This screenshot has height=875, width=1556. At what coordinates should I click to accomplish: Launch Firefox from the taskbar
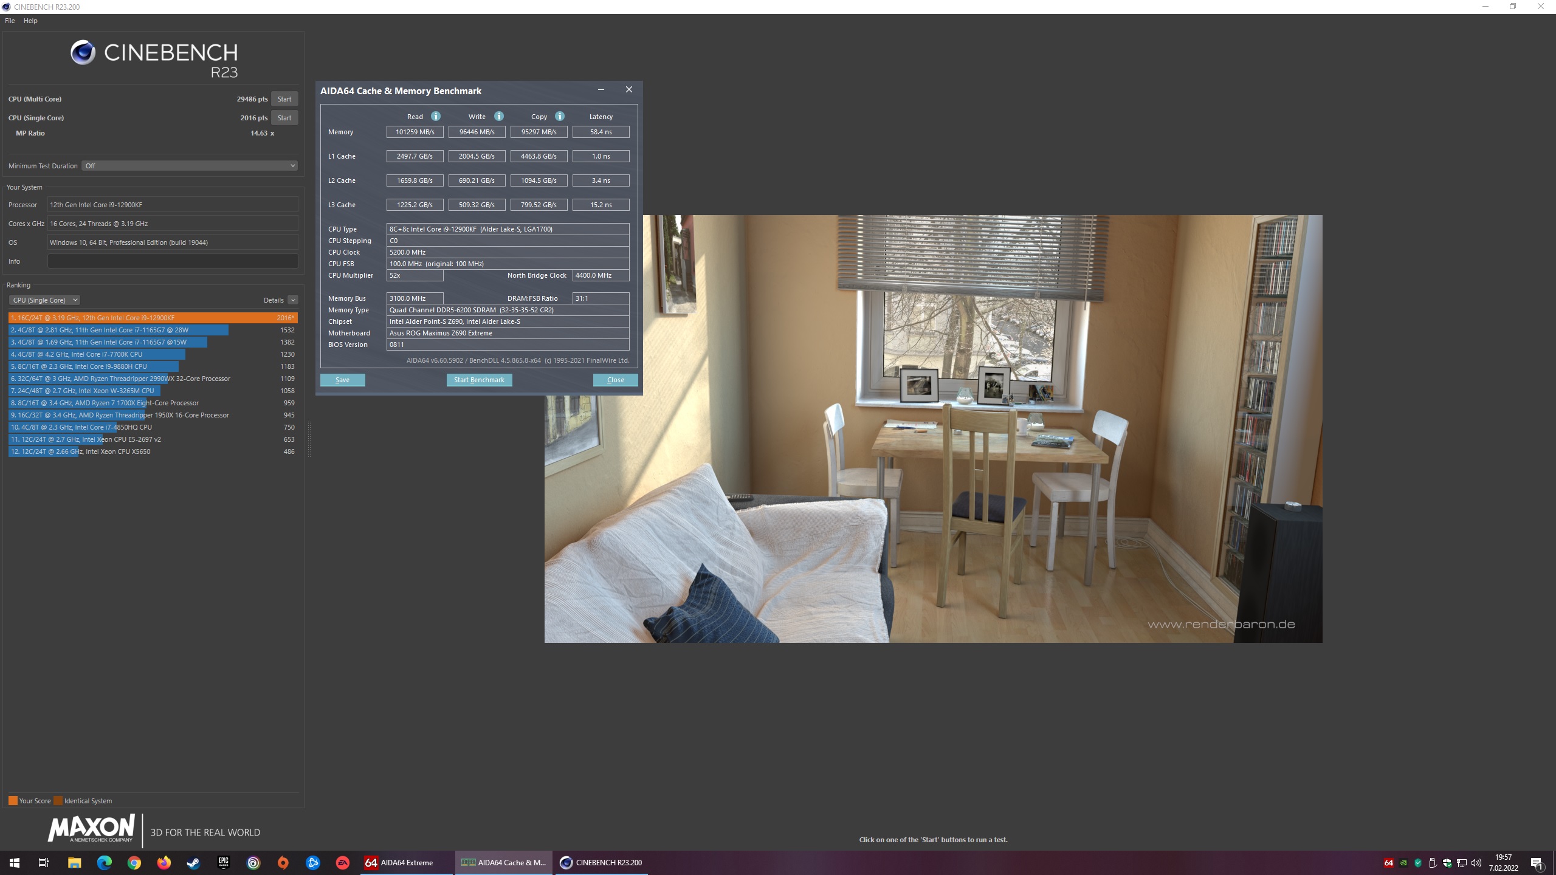click(164, 862)
